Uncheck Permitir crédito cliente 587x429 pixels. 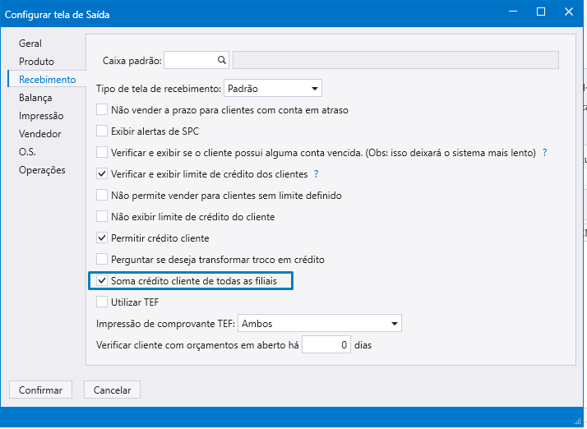(102, 238)
